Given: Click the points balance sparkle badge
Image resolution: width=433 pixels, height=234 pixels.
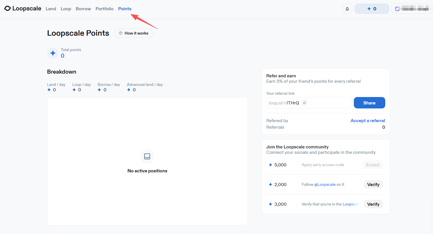Looking at the screenshot, I should [371, 9].
